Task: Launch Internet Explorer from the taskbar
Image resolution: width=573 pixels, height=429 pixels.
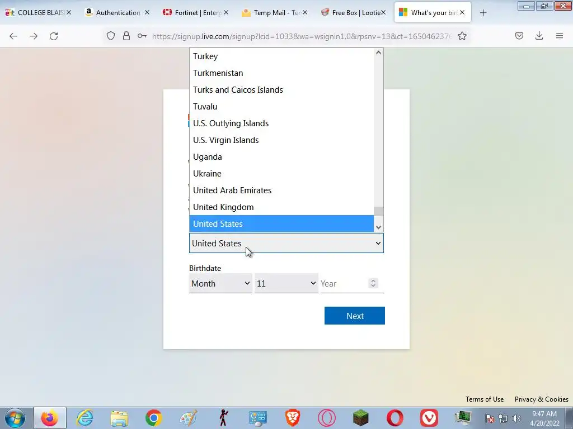Action: 84,418
